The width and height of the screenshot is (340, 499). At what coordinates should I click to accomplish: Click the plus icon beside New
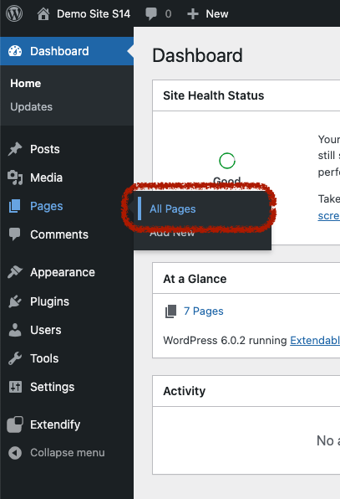tap(193, 14)
